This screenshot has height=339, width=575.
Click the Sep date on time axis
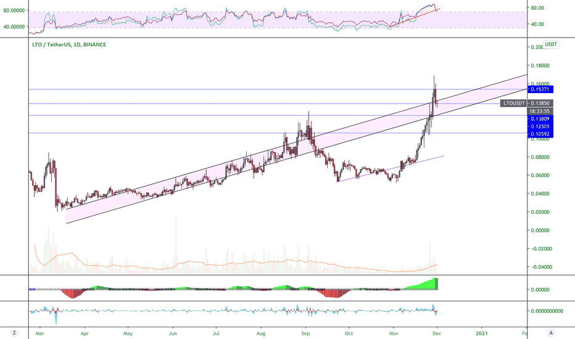coord(305,333)
